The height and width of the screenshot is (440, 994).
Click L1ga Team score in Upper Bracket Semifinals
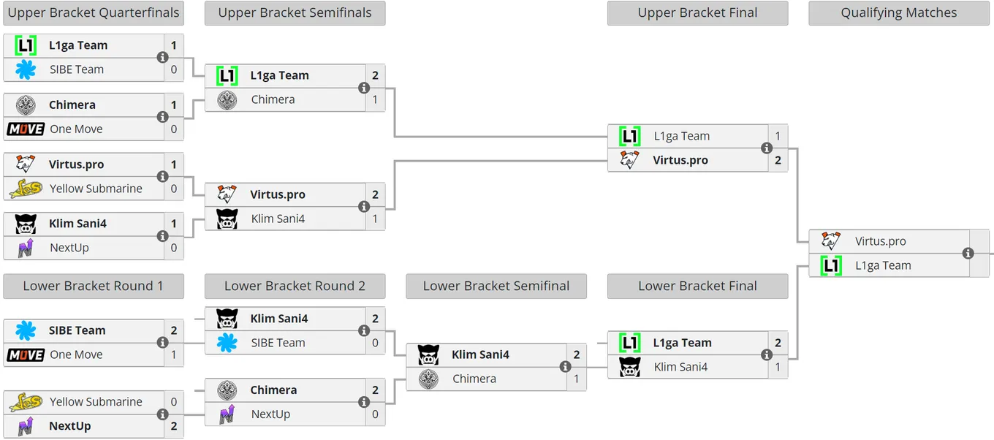tap(375, 75)
